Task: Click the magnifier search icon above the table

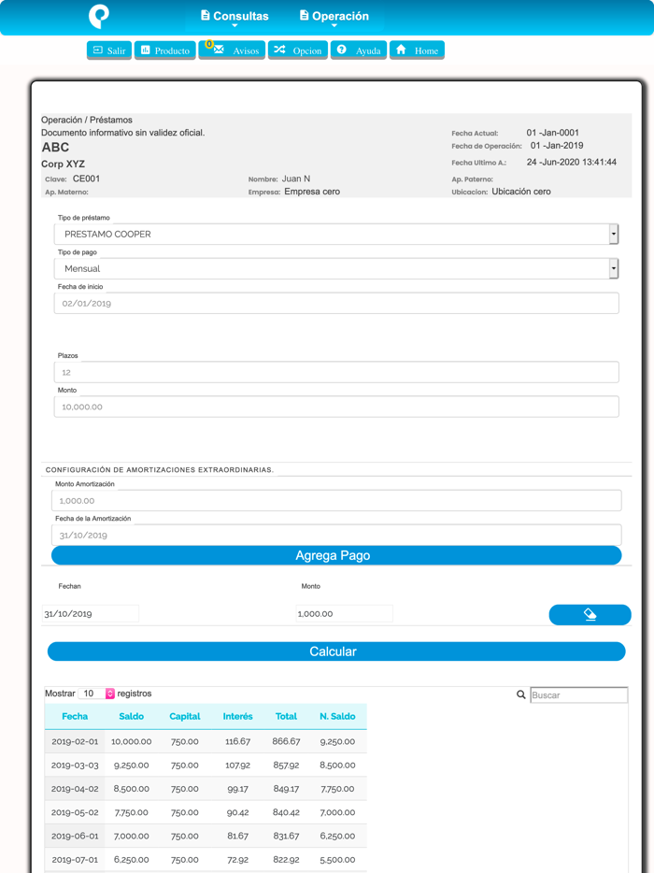Action: point(520,694)
